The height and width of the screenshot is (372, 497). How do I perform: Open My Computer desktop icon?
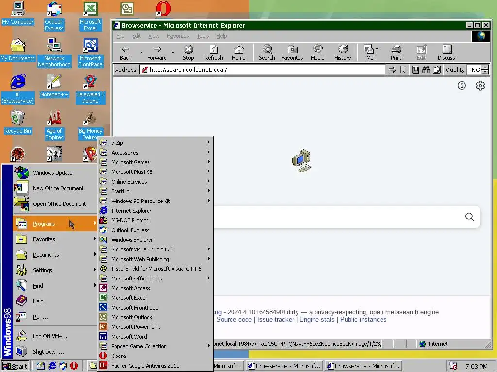[18, 13]
